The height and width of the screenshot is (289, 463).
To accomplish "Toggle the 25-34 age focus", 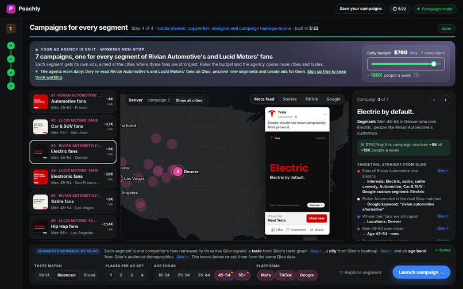I will coord(184,275).
